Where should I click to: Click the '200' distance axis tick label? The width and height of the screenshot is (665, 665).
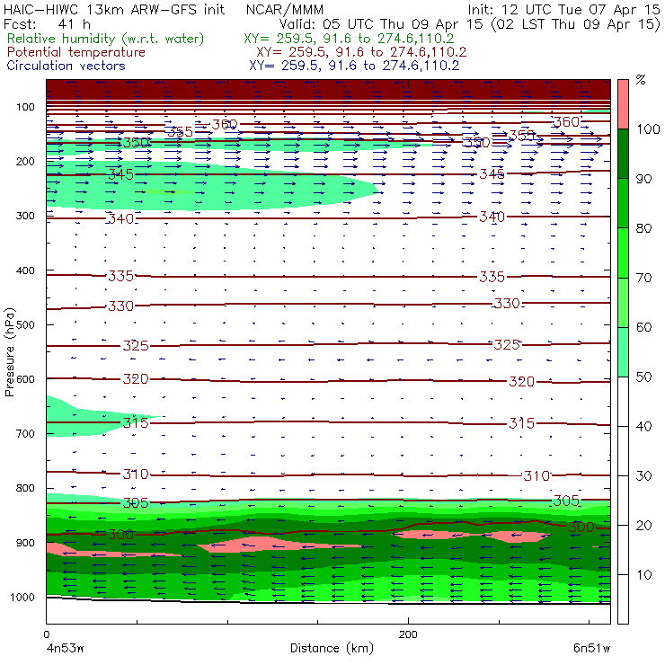point(408,634)
